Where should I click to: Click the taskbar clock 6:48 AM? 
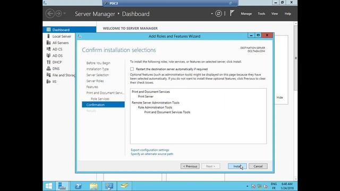(287, 186)
